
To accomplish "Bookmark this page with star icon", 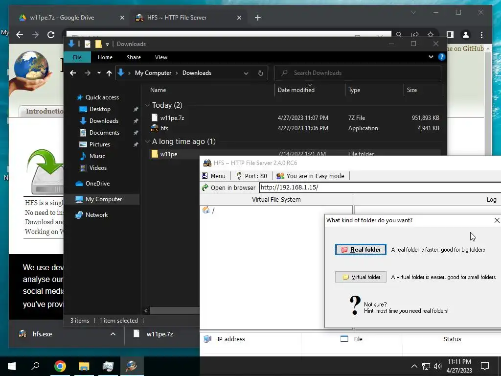I will pos(431,34).
